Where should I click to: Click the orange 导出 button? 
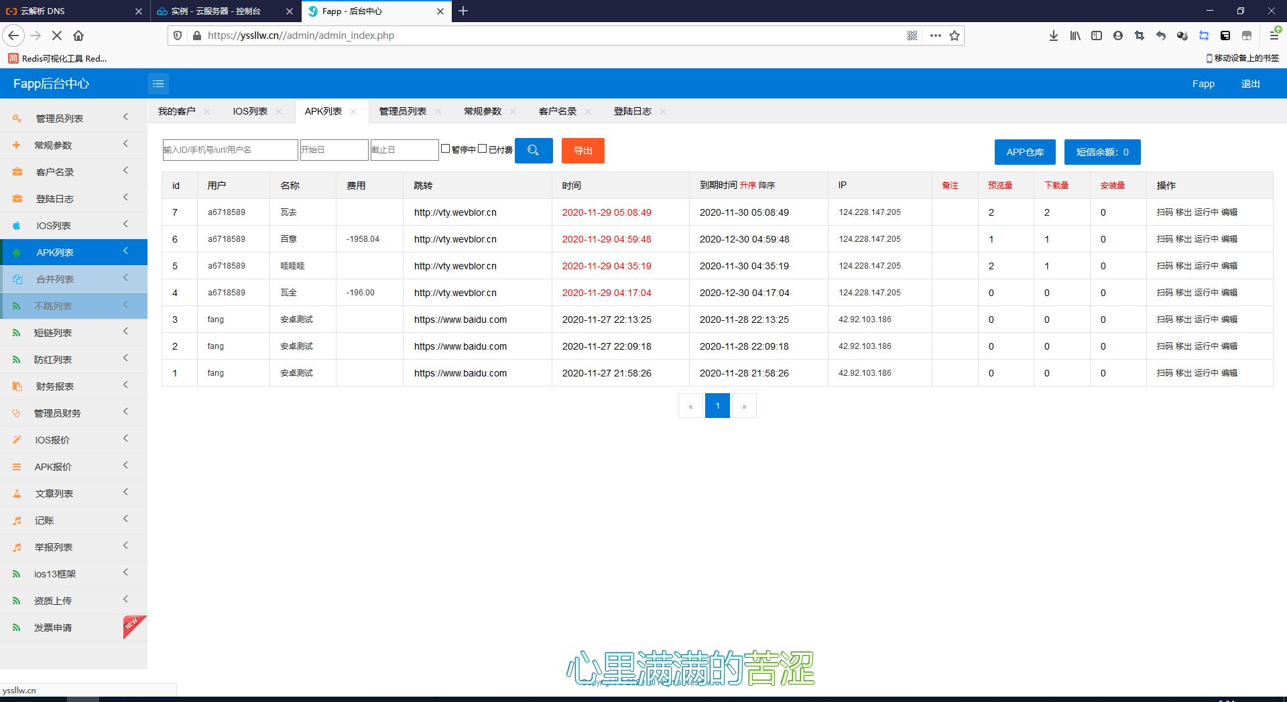583,151
